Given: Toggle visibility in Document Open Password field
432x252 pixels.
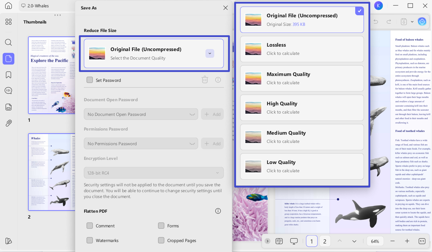Looking at the screenshot, I should [192, 114].
